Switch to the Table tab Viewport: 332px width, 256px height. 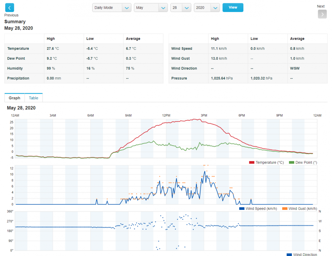(x=34, y=98)
